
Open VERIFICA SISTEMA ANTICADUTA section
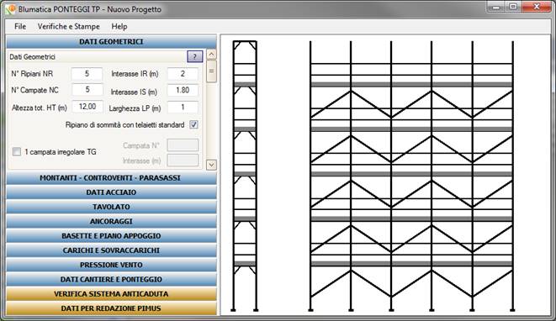[x=111, y=294]
